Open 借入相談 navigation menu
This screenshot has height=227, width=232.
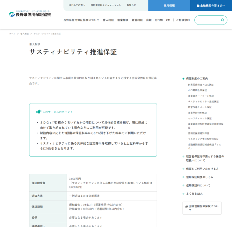pos(108,20)
